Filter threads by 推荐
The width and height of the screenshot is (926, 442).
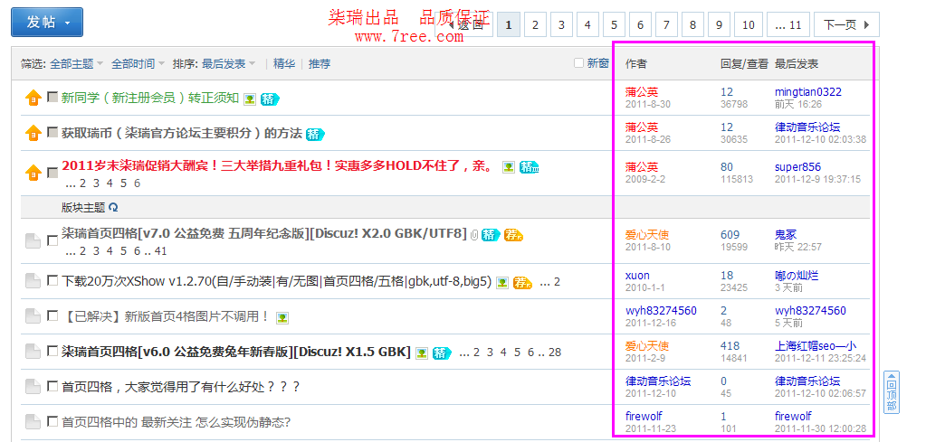point(320,63)
